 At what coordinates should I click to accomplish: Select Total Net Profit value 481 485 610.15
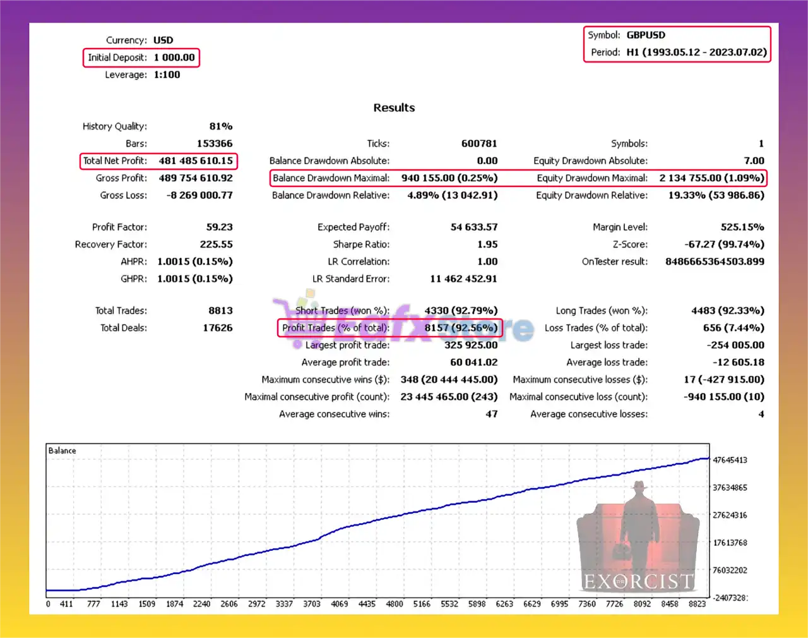point(196,161)
